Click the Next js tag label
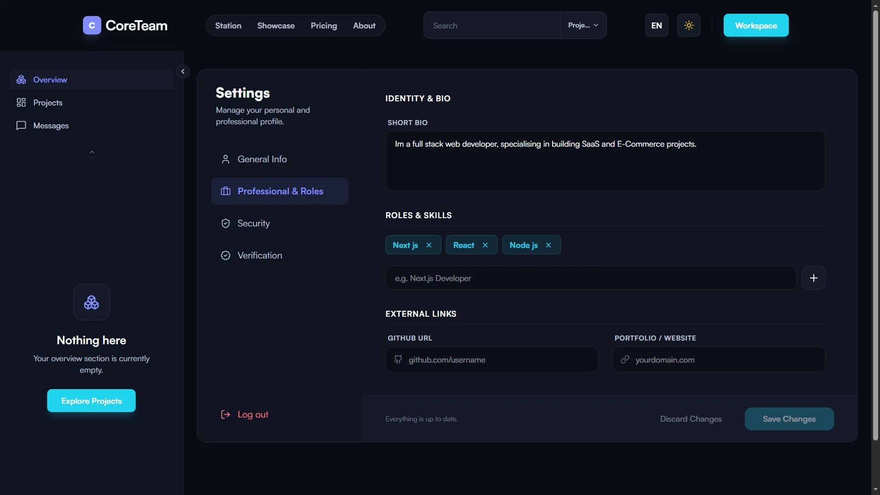This screenshot has width=880, height=495. [405, 245]
